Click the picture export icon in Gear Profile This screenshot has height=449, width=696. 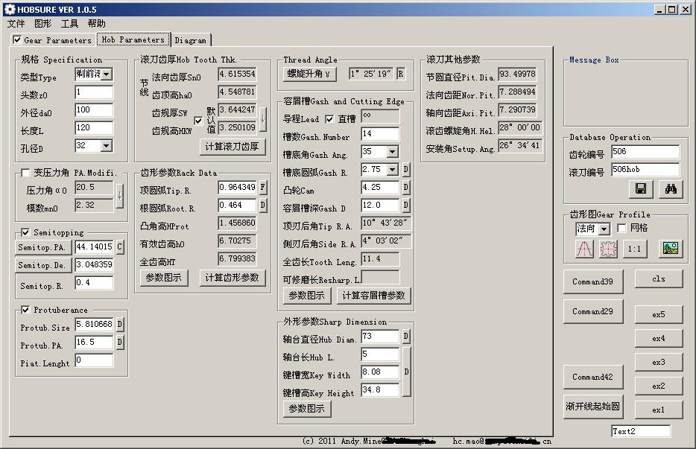670,248
